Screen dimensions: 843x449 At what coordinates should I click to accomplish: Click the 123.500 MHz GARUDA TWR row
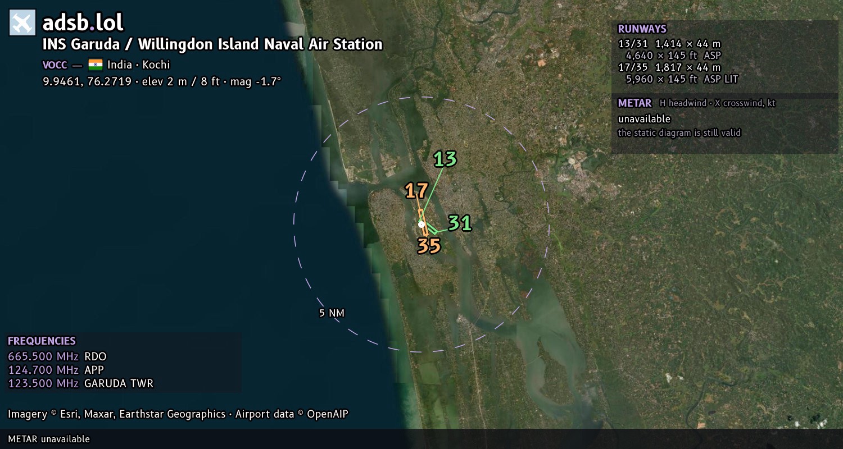point(80,383)
